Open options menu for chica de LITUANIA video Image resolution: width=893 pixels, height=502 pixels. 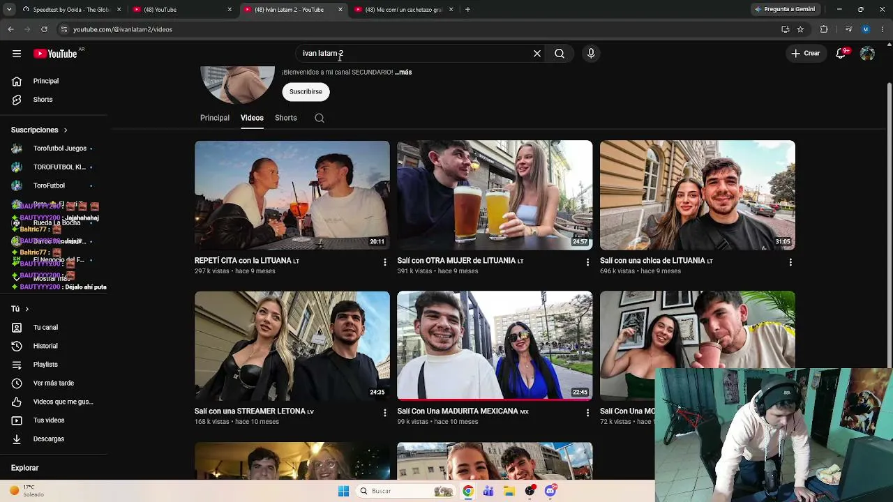click(790, 262)
